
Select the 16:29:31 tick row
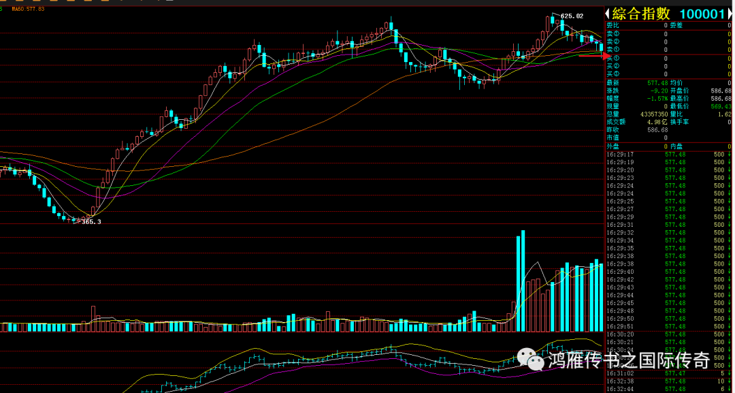[x=668, y=225]
